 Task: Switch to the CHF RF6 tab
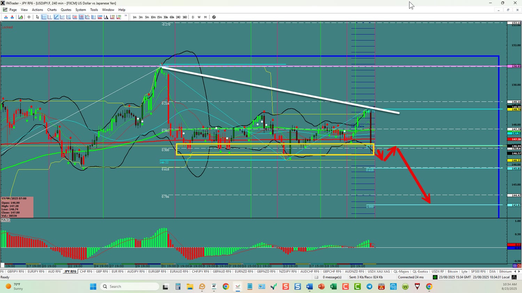pos(86,271)
